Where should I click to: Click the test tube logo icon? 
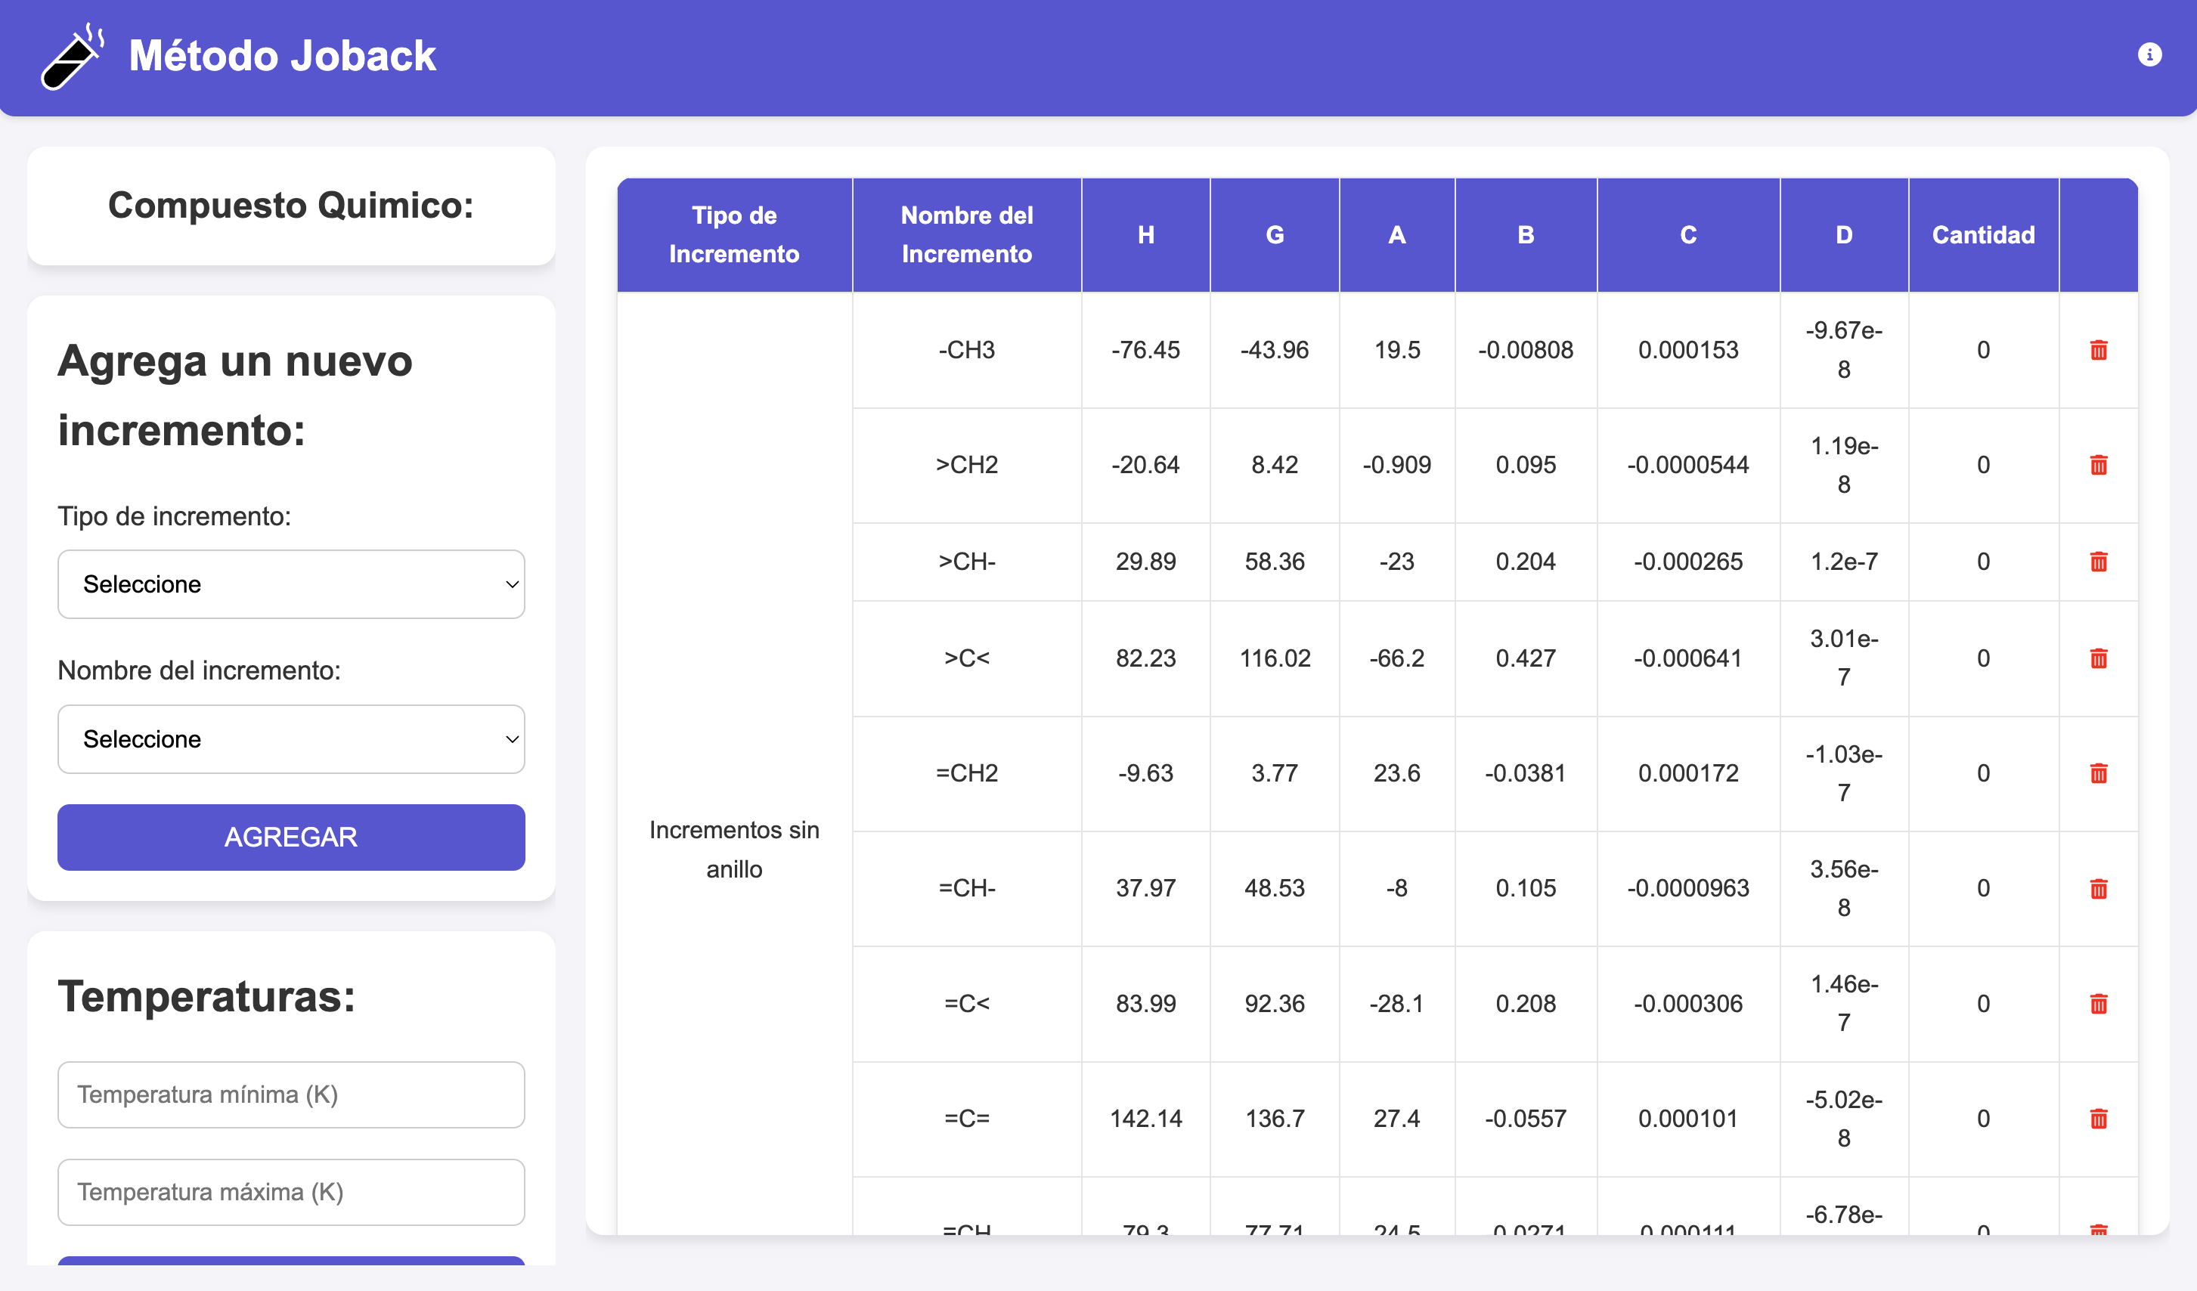(73, 57)
